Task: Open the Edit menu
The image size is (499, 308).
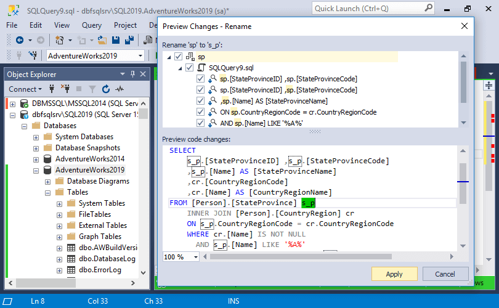Action: tap(36, 25)
